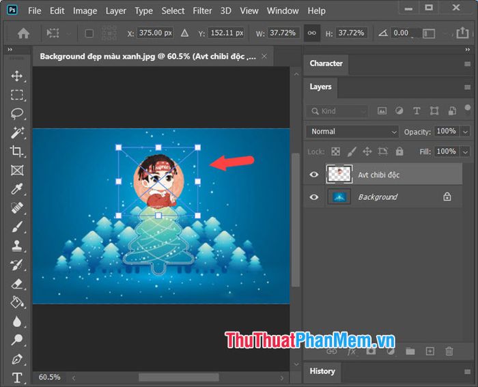Switch to the Character panel tab
The image size is (478, 387).
coord(326,63)
